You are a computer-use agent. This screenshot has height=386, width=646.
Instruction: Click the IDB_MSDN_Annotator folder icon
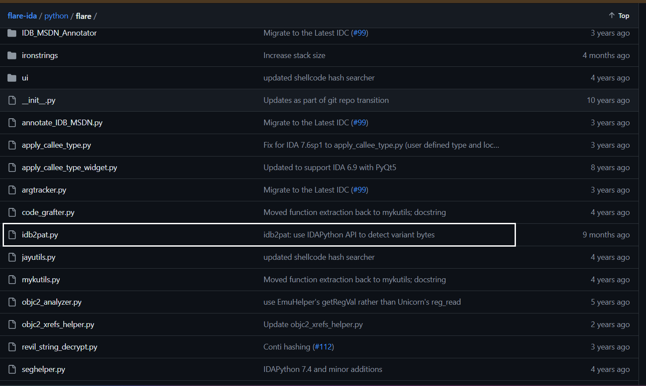(x=12, y=33)
